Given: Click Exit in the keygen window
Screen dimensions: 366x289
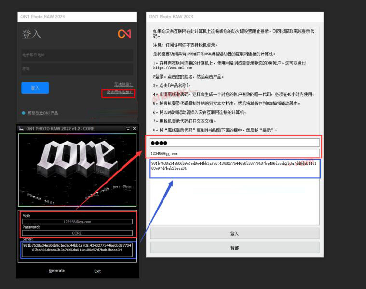Looking at the screenshot, I should [97, 271].
